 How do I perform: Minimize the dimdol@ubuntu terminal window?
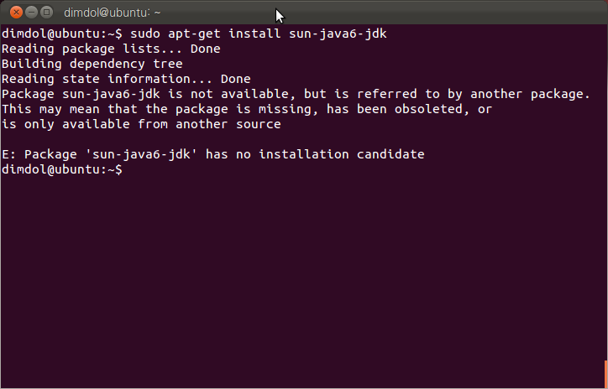pos(31,13)
